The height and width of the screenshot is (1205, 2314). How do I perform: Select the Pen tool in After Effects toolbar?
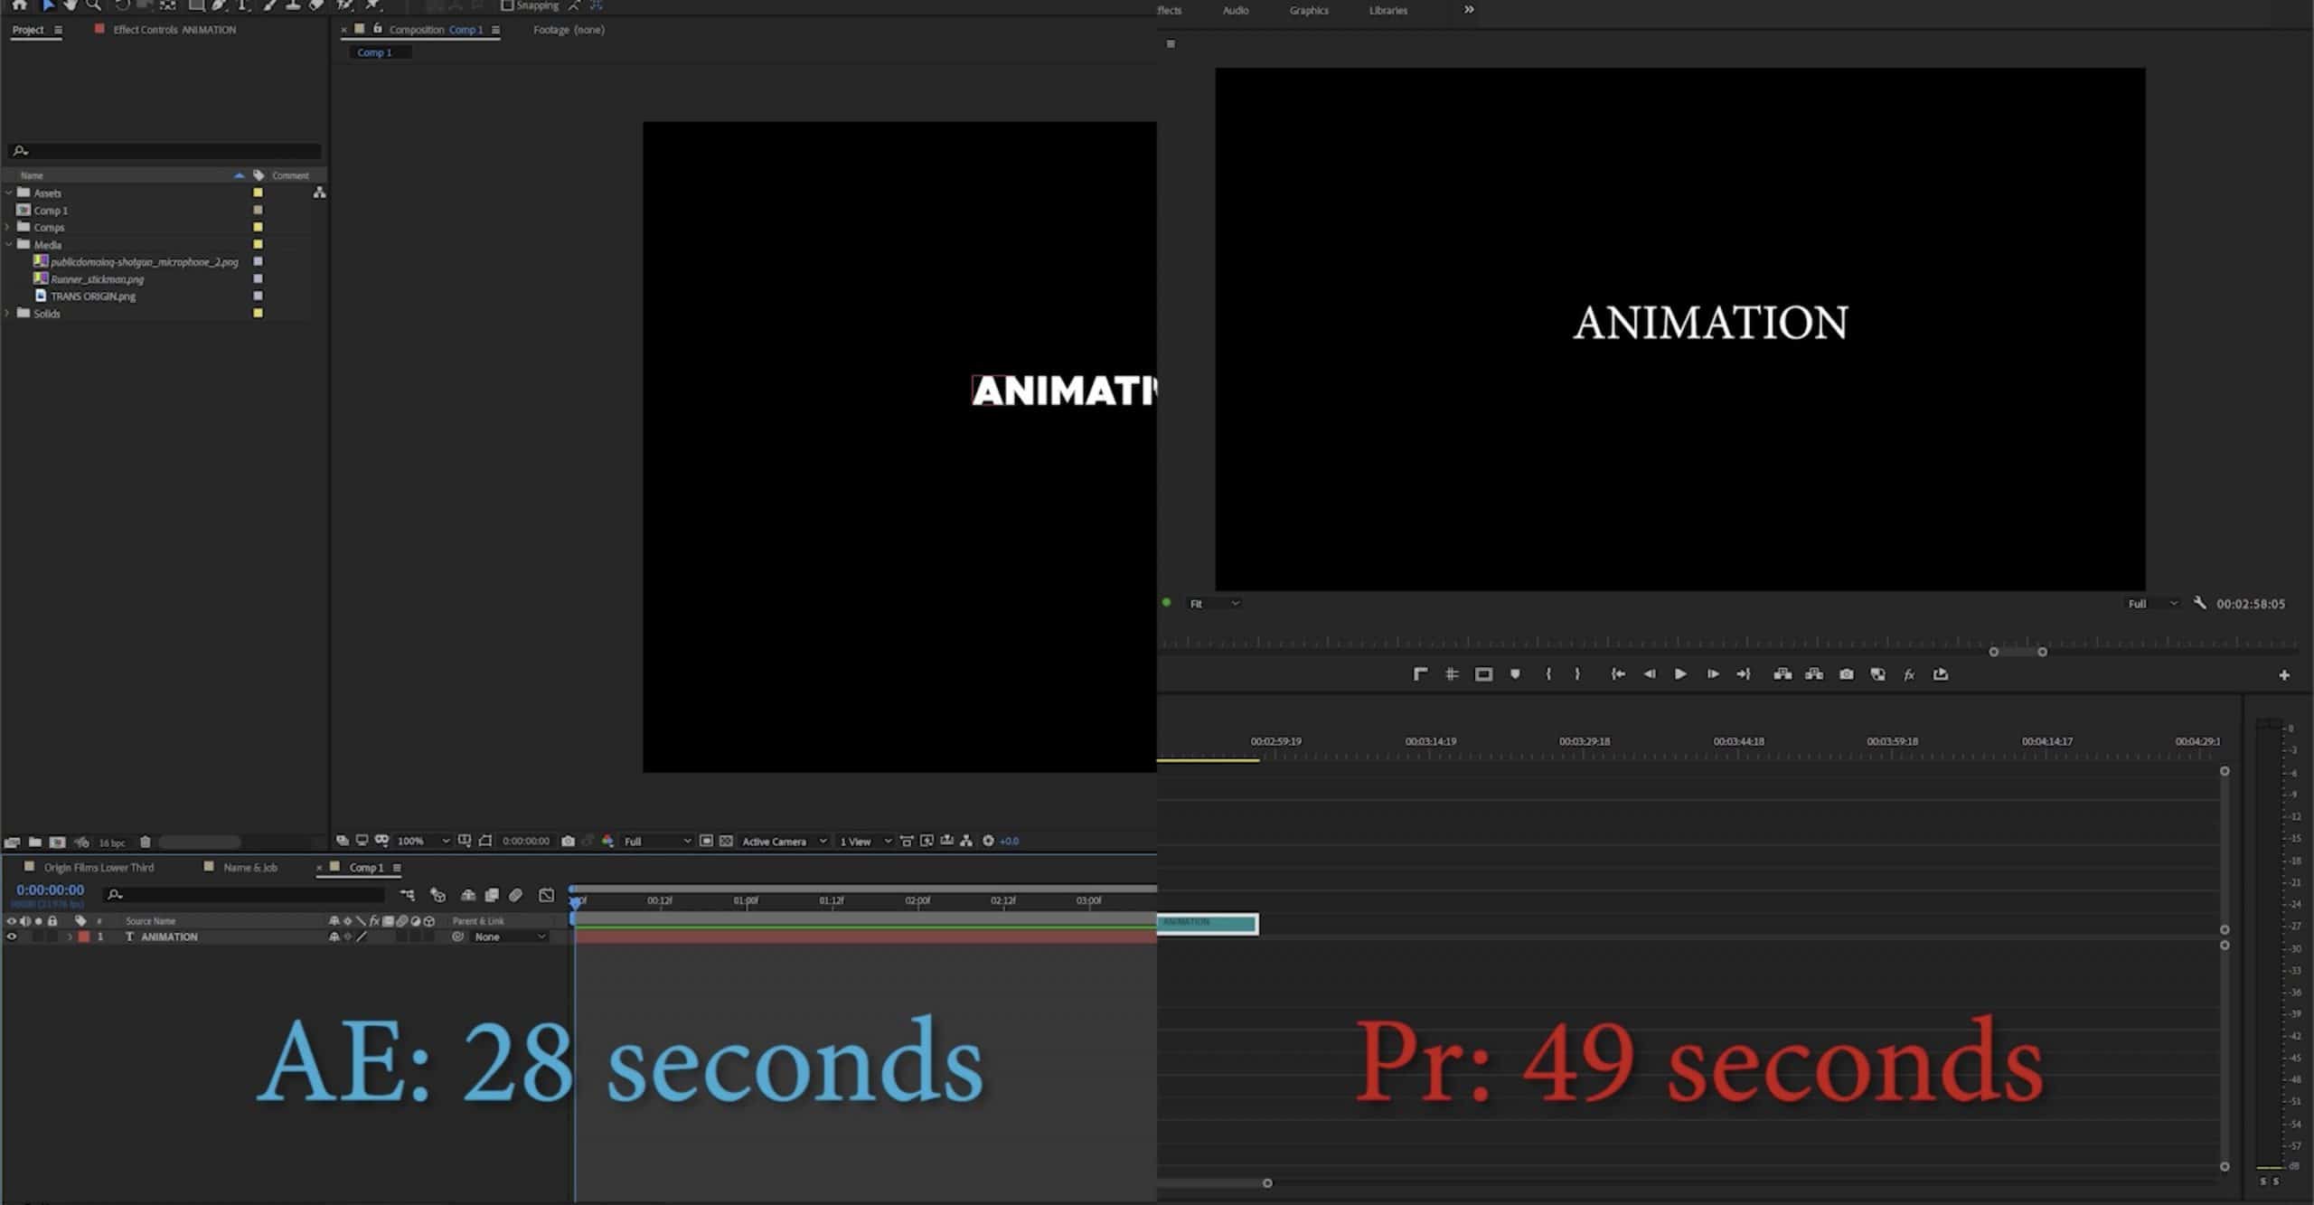tap(220, 5)
